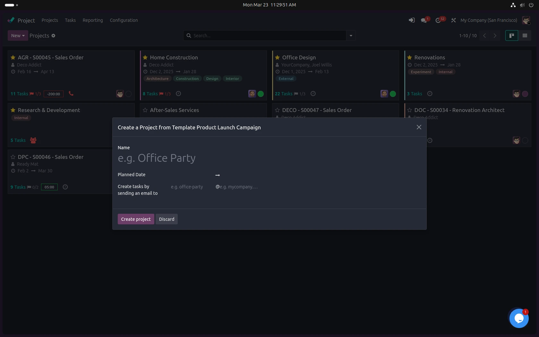This screenshot has height=337, width=539.
Task: Click the Projects settings gear icon
Action: point(54,36)
